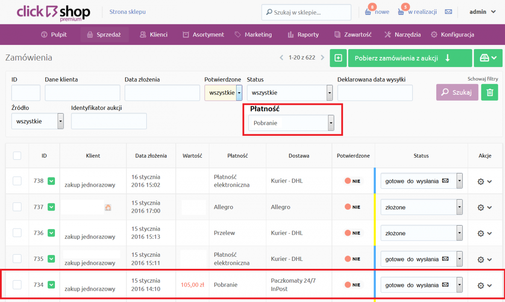The width and height of the screenshot is (505, 302).
Task: Click the Identyfikator aukcji input field
Action: coord(109,121)
